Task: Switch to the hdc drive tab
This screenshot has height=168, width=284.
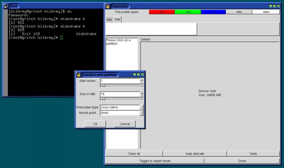Action: point(109,20)
